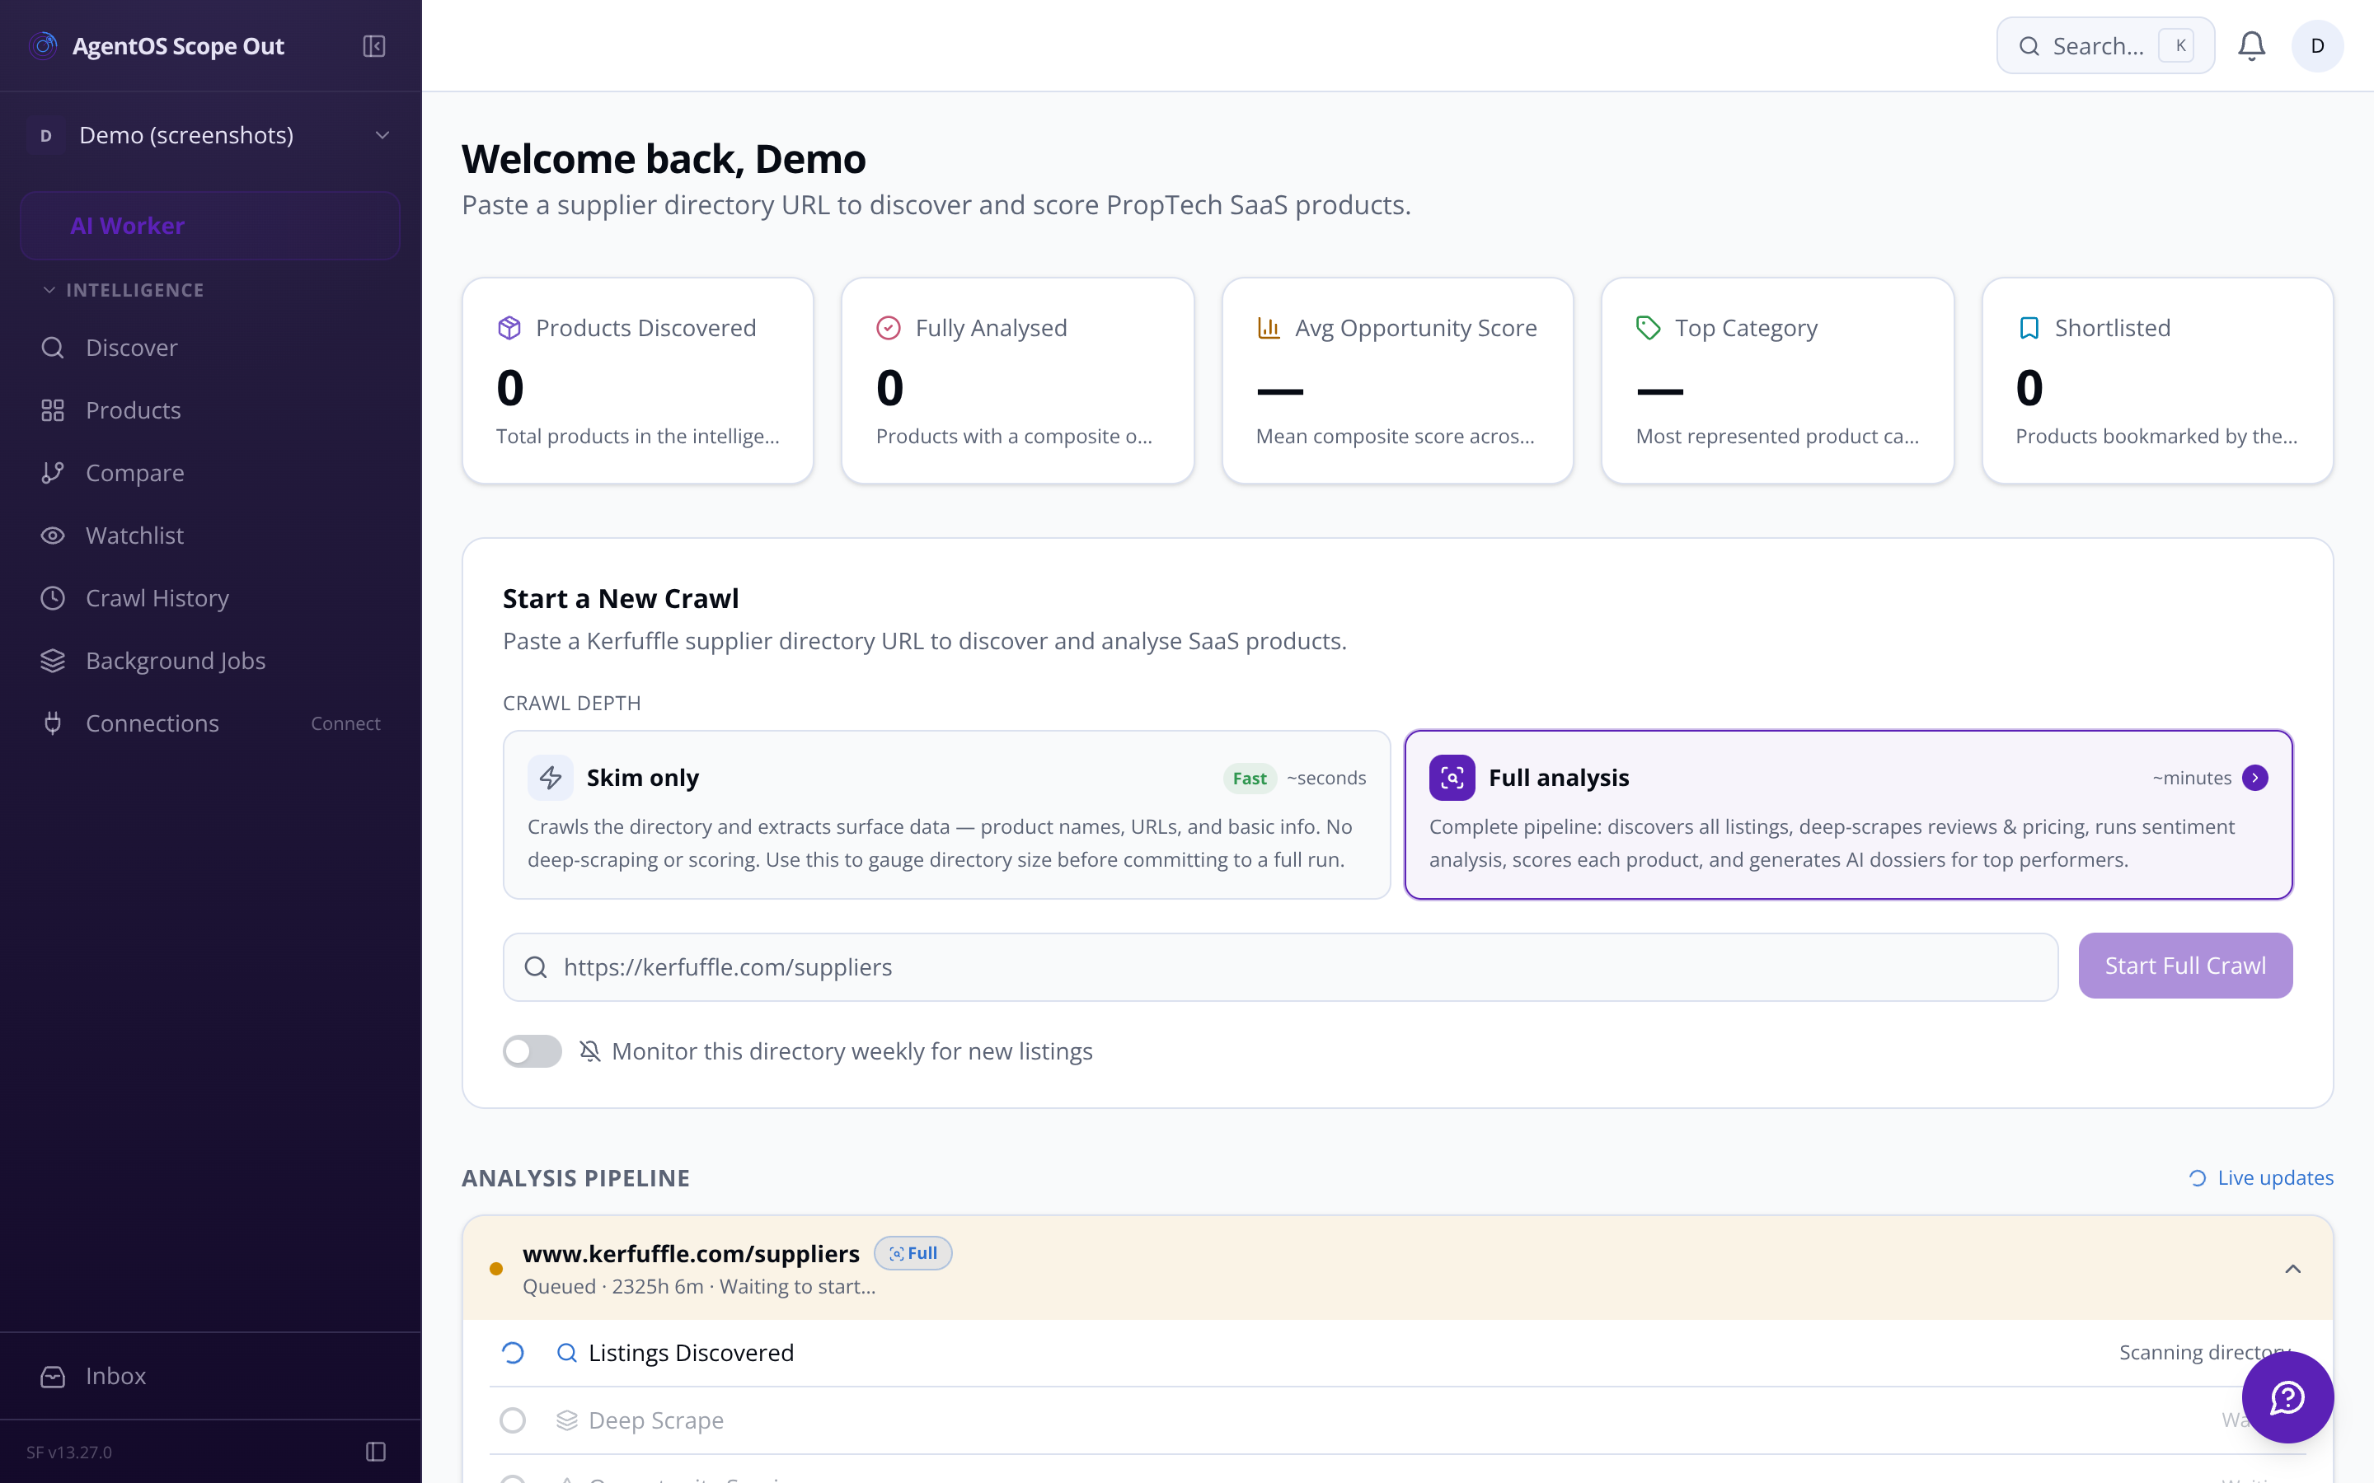2374x1483 pixels.
Task: Click the Fast badge
Action: click(1249, 778)
